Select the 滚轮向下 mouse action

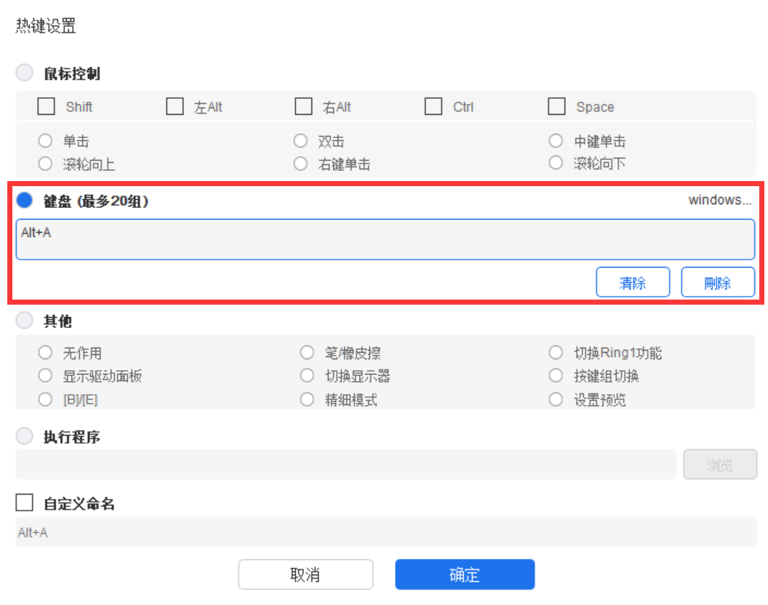point(556,163)
